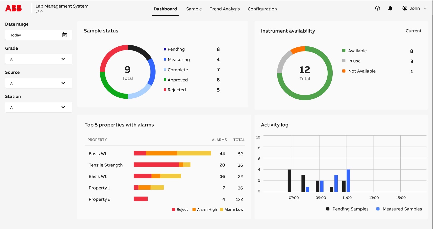Image resolution: width=433 pixels, height=229 pixels.
Task: Click the ABB logo
Action: tap(13, 8)
